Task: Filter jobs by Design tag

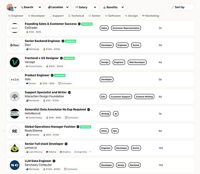Action: point(131,16)
